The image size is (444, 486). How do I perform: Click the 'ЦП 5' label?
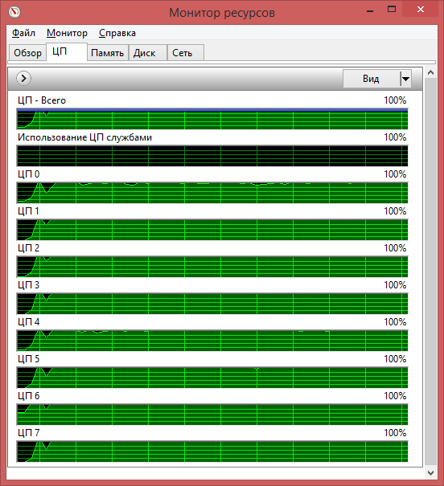point(28,358)
